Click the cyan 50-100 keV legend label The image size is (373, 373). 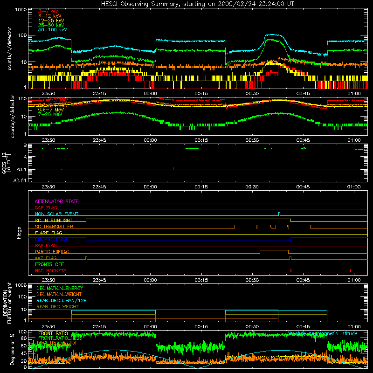click(52, 29)
